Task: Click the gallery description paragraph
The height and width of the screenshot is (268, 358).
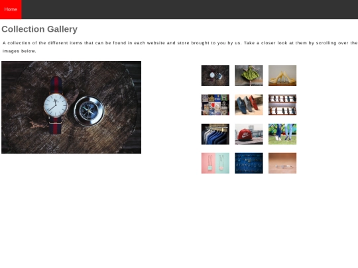Action: (180, 47)
